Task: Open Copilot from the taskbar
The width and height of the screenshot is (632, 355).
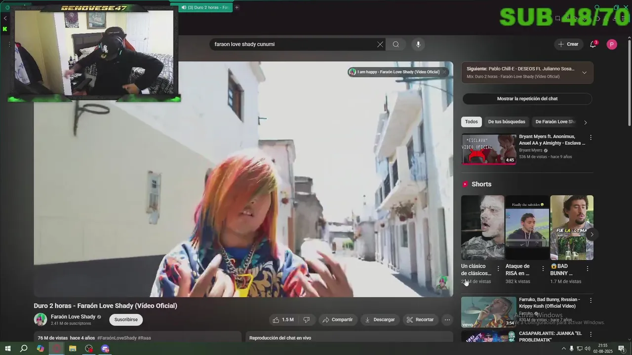Action: point(40,349)
